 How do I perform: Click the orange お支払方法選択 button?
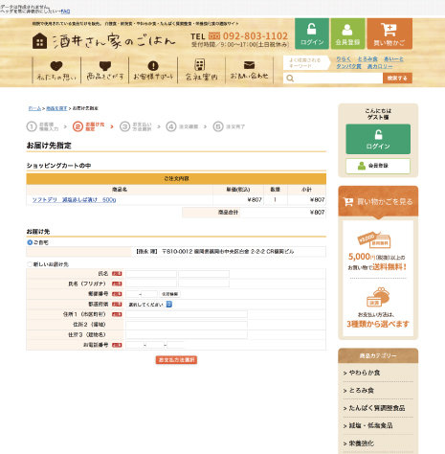pos(176,360)
